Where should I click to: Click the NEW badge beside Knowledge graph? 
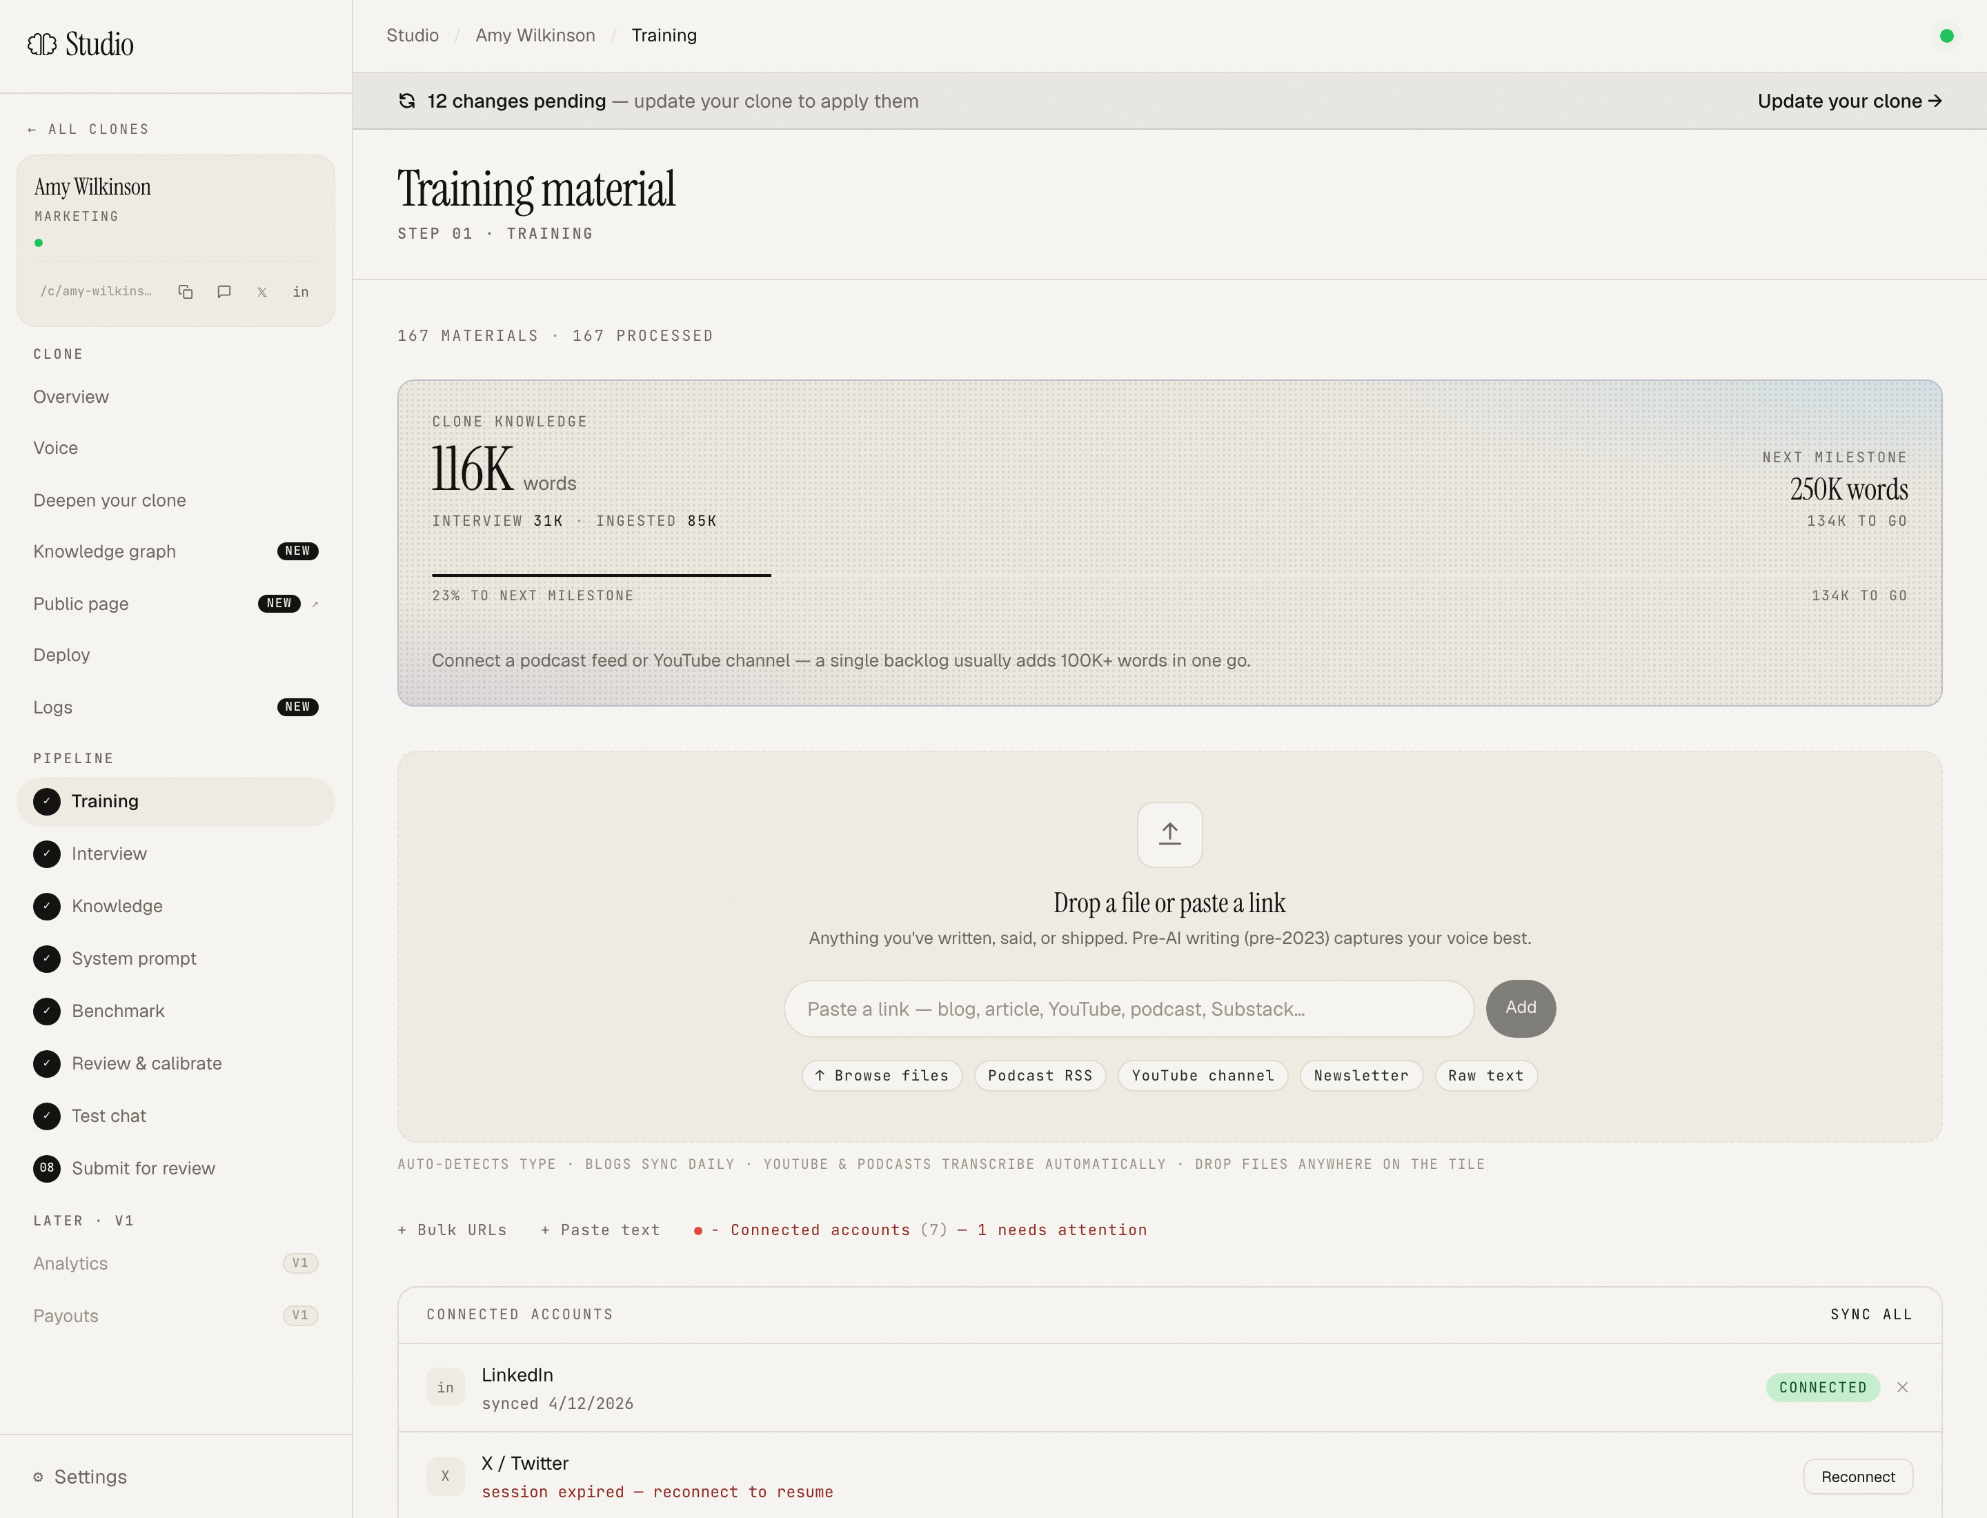click(297, 551)
